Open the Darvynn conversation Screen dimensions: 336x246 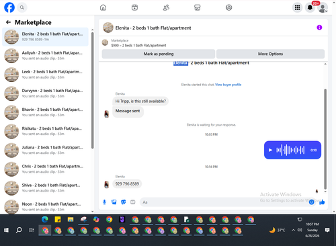coord(45,93)
